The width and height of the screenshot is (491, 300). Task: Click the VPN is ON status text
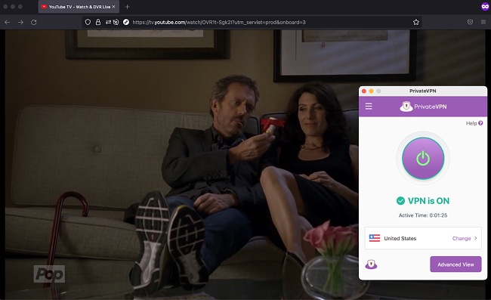point(428,201)
